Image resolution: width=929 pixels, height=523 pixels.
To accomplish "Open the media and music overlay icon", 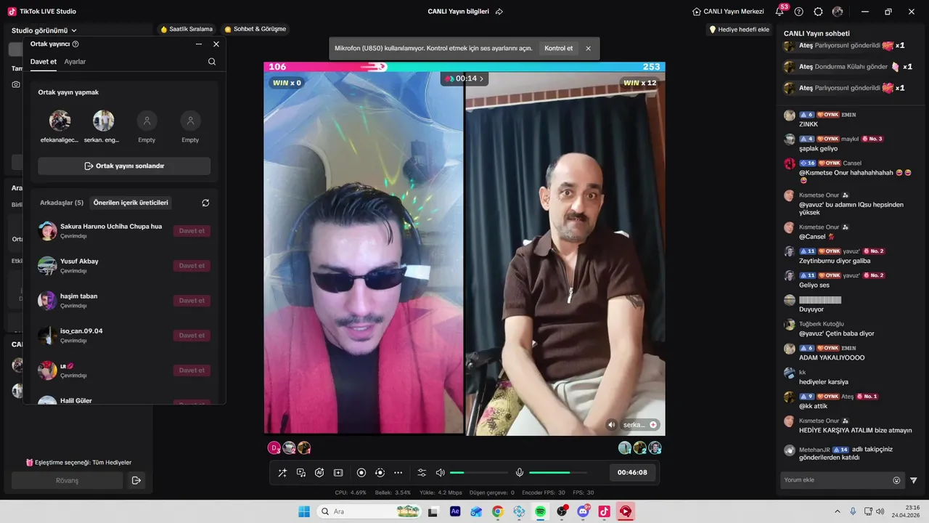I will point(301,473).
